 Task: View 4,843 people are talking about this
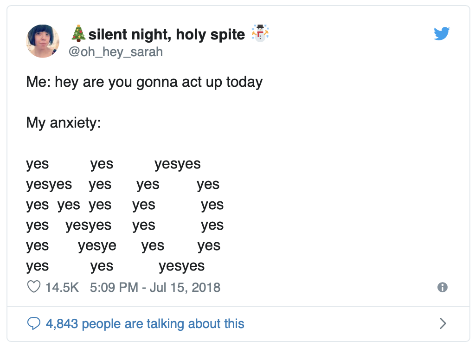(145, 324)
